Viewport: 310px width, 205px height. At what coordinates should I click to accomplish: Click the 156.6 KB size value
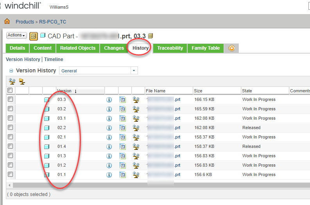(203, 174)
